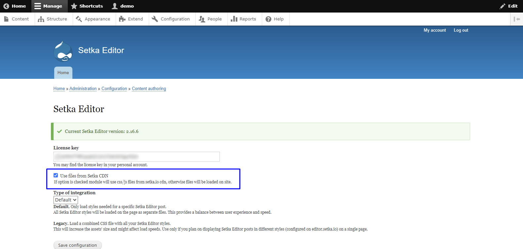Follow the Home breadcrumb link
This screenshot has width=523, height=249.
59,89
